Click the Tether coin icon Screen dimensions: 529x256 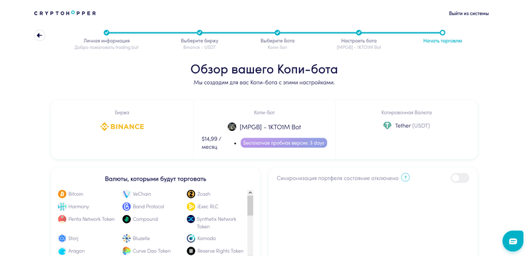387,126
